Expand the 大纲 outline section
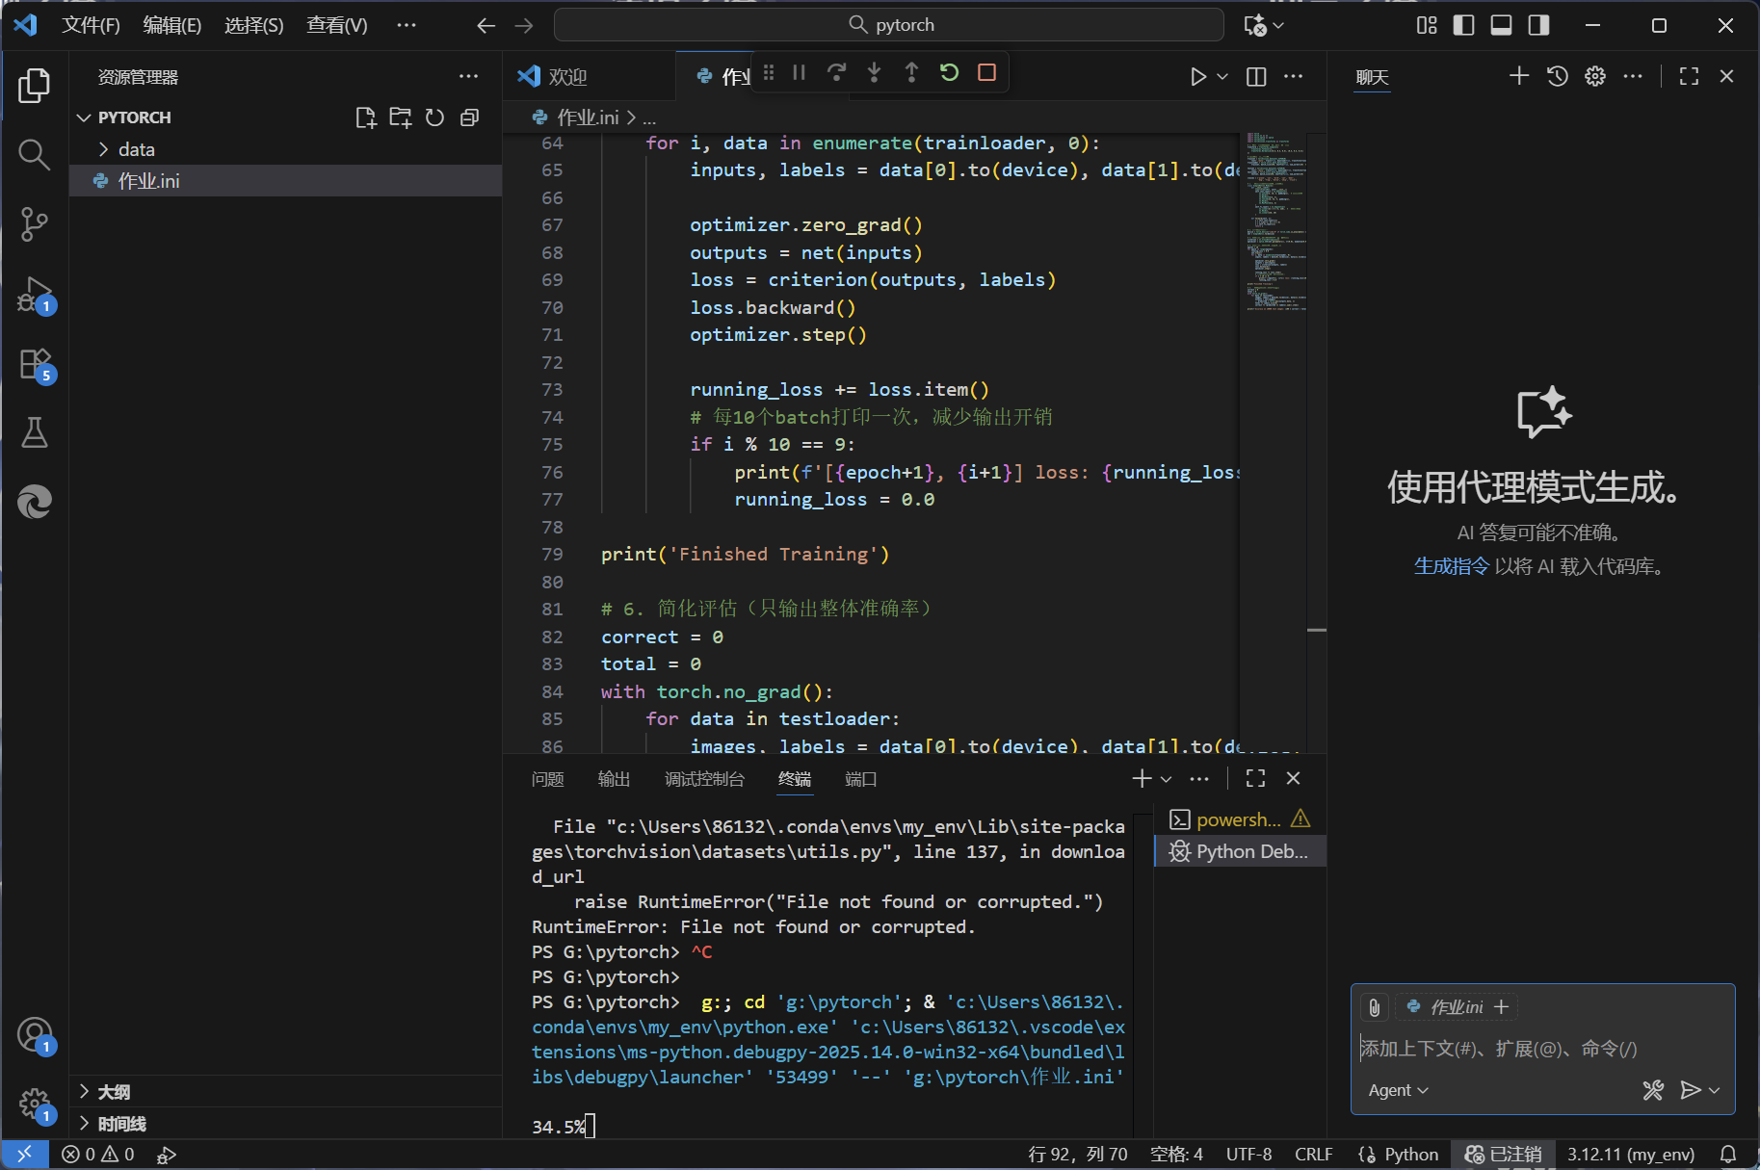Viewport: 1760px width, 1170px height. [114, 1091]
